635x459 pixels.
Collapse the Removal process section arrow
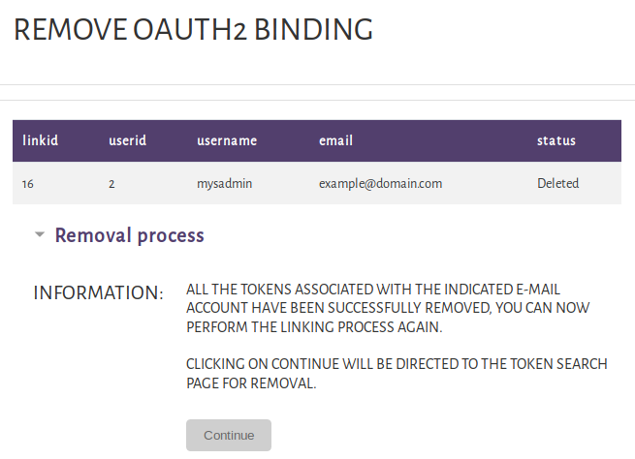pos(40,234)
